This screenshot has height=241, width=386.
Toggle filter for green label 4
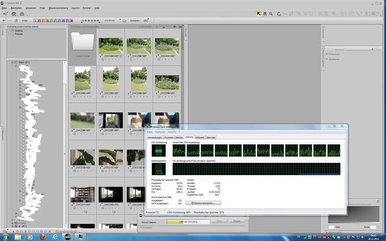point(51,21)
